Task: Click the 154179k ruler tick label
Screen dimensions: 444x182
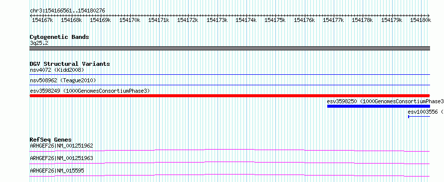Action: pos(391,20)
